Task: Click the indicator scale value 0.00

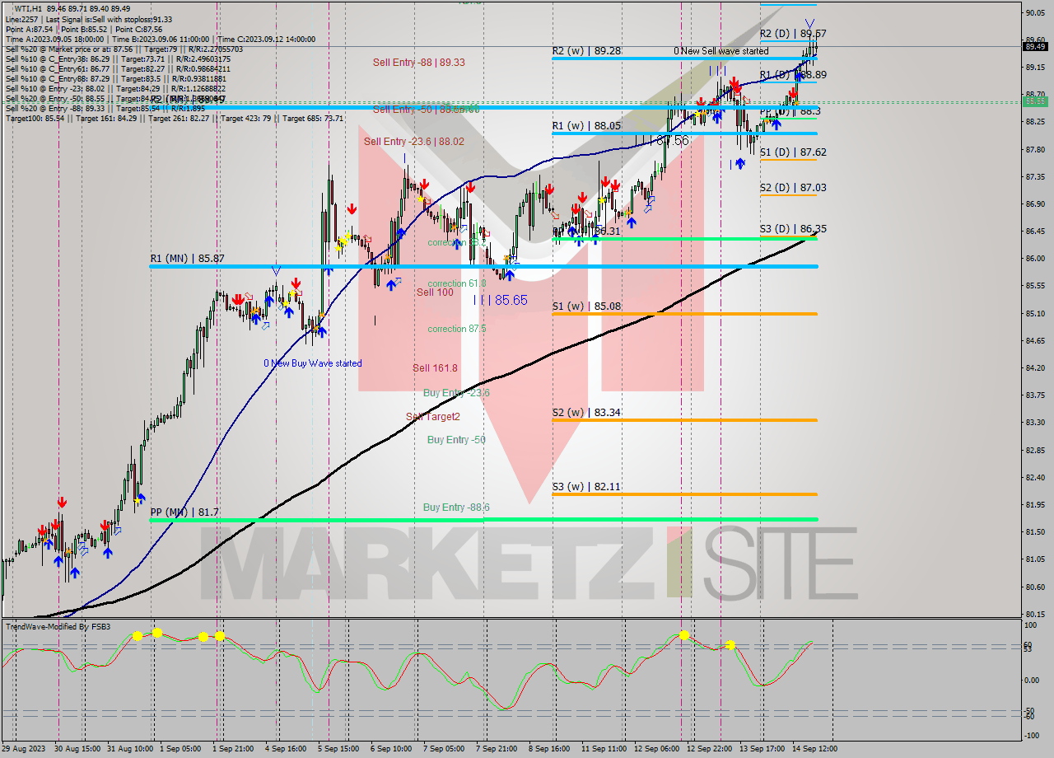Action: point(1033,680)
